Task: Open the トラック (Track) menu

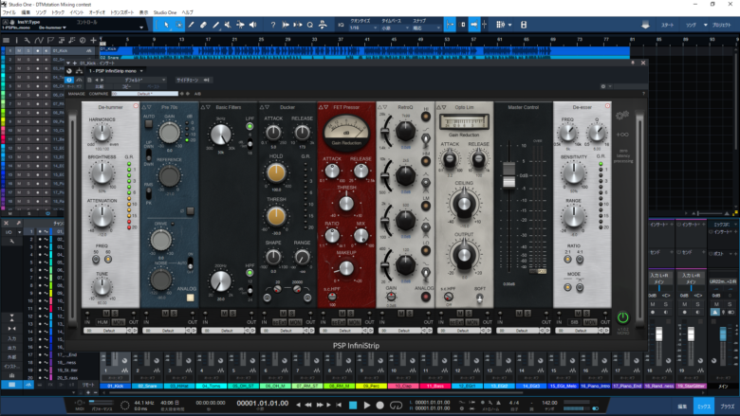Action: (58, 12)
